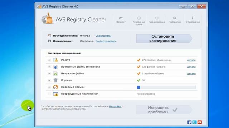Open the Facebook icon
Viewport: 229px width, 128px height.
[x=189, y=122]
